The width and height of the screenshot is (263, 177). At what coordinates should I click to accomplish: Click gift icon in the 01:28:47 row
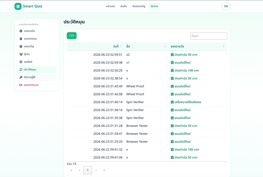pos(172,133)
